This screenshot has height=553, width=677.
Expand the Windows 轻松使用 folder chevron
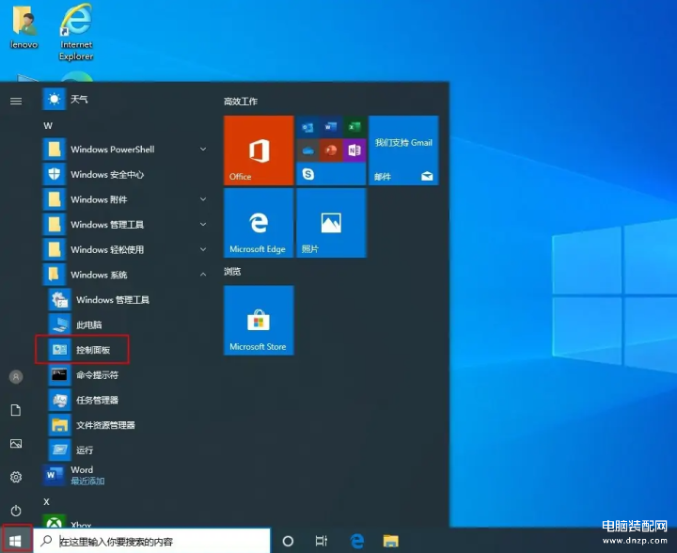click(x=203, y=249)
